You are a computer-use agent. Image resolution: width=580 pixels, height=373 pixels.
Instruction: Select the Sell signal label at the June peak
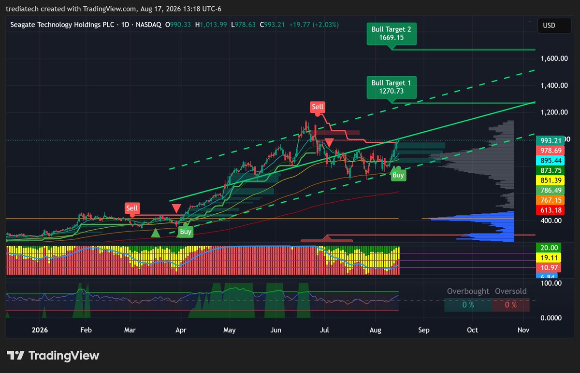[x=318, y=107]
